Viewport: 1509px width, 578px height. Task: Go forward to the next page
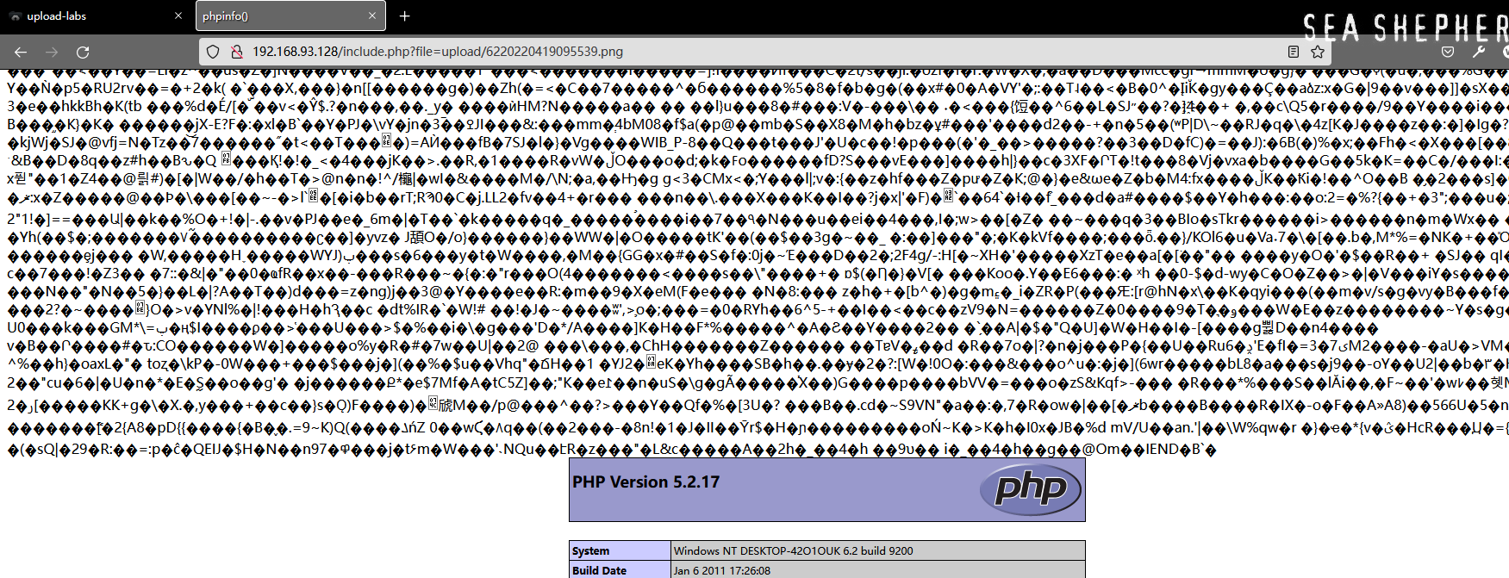pos(52,52)
